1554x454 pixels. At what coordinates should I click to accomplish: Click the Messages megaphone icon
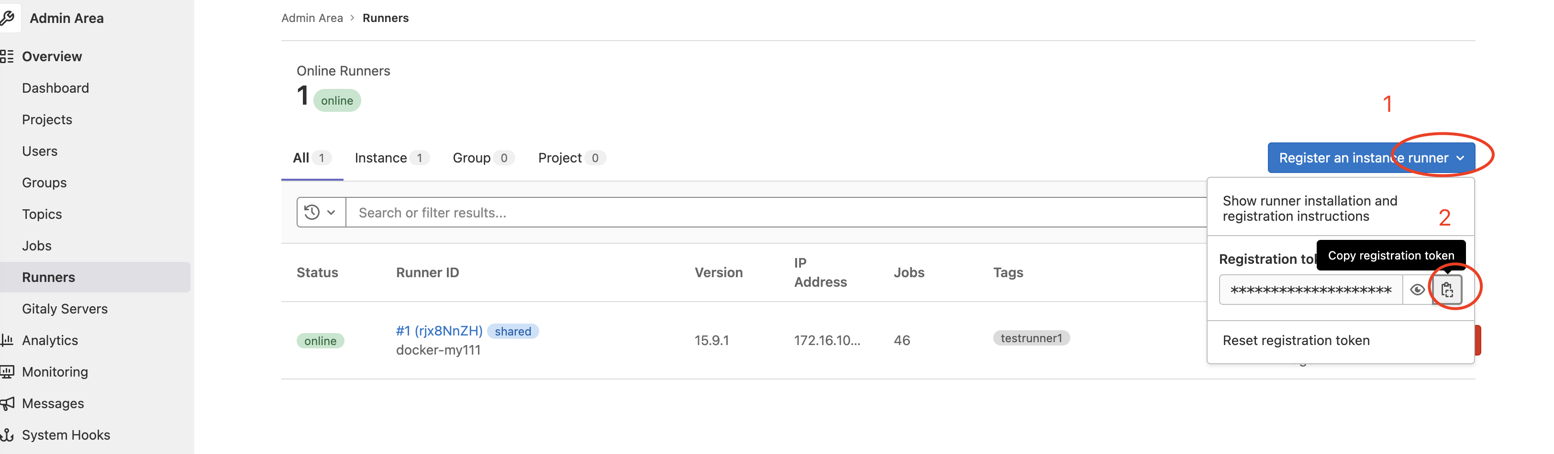pos(7,403)
